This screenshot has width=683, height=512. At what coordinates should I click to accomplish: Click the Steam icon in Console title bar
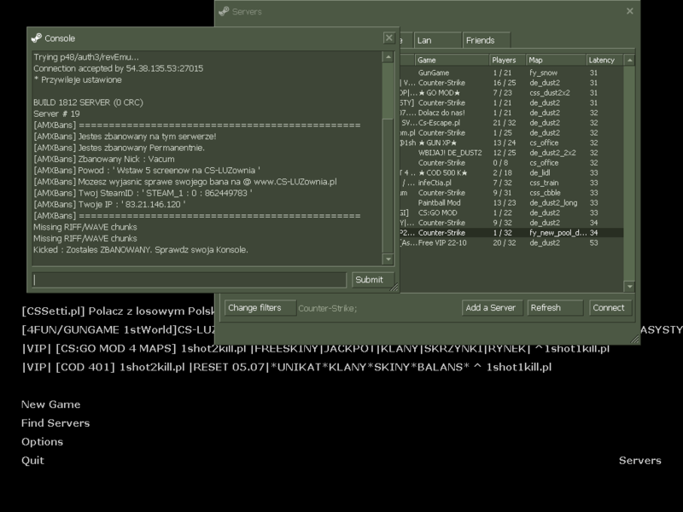[x=37, y=38]
